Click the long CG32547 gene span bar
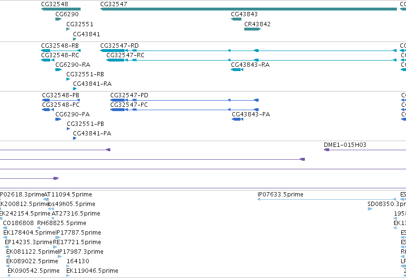The width and height of the screenshot is (406, 278). tap(249, 9)
